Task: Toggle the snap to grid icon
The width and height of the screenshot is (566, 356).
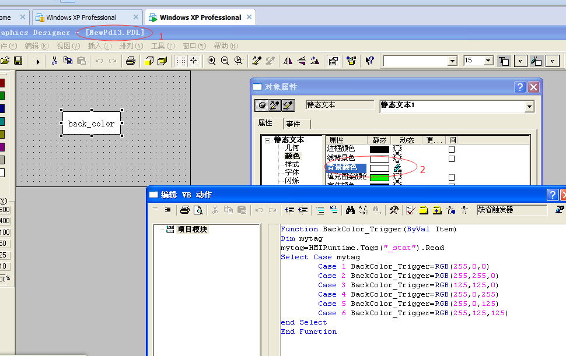Action: click(194, 61)
